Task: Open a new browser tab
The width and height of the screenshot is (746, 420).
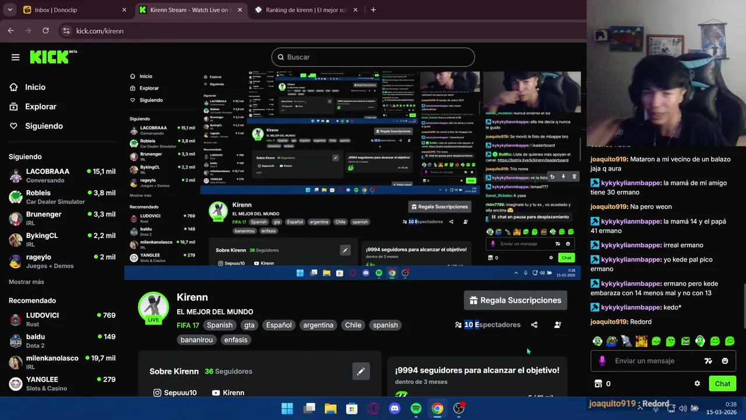Action: (x=373, y=10)
